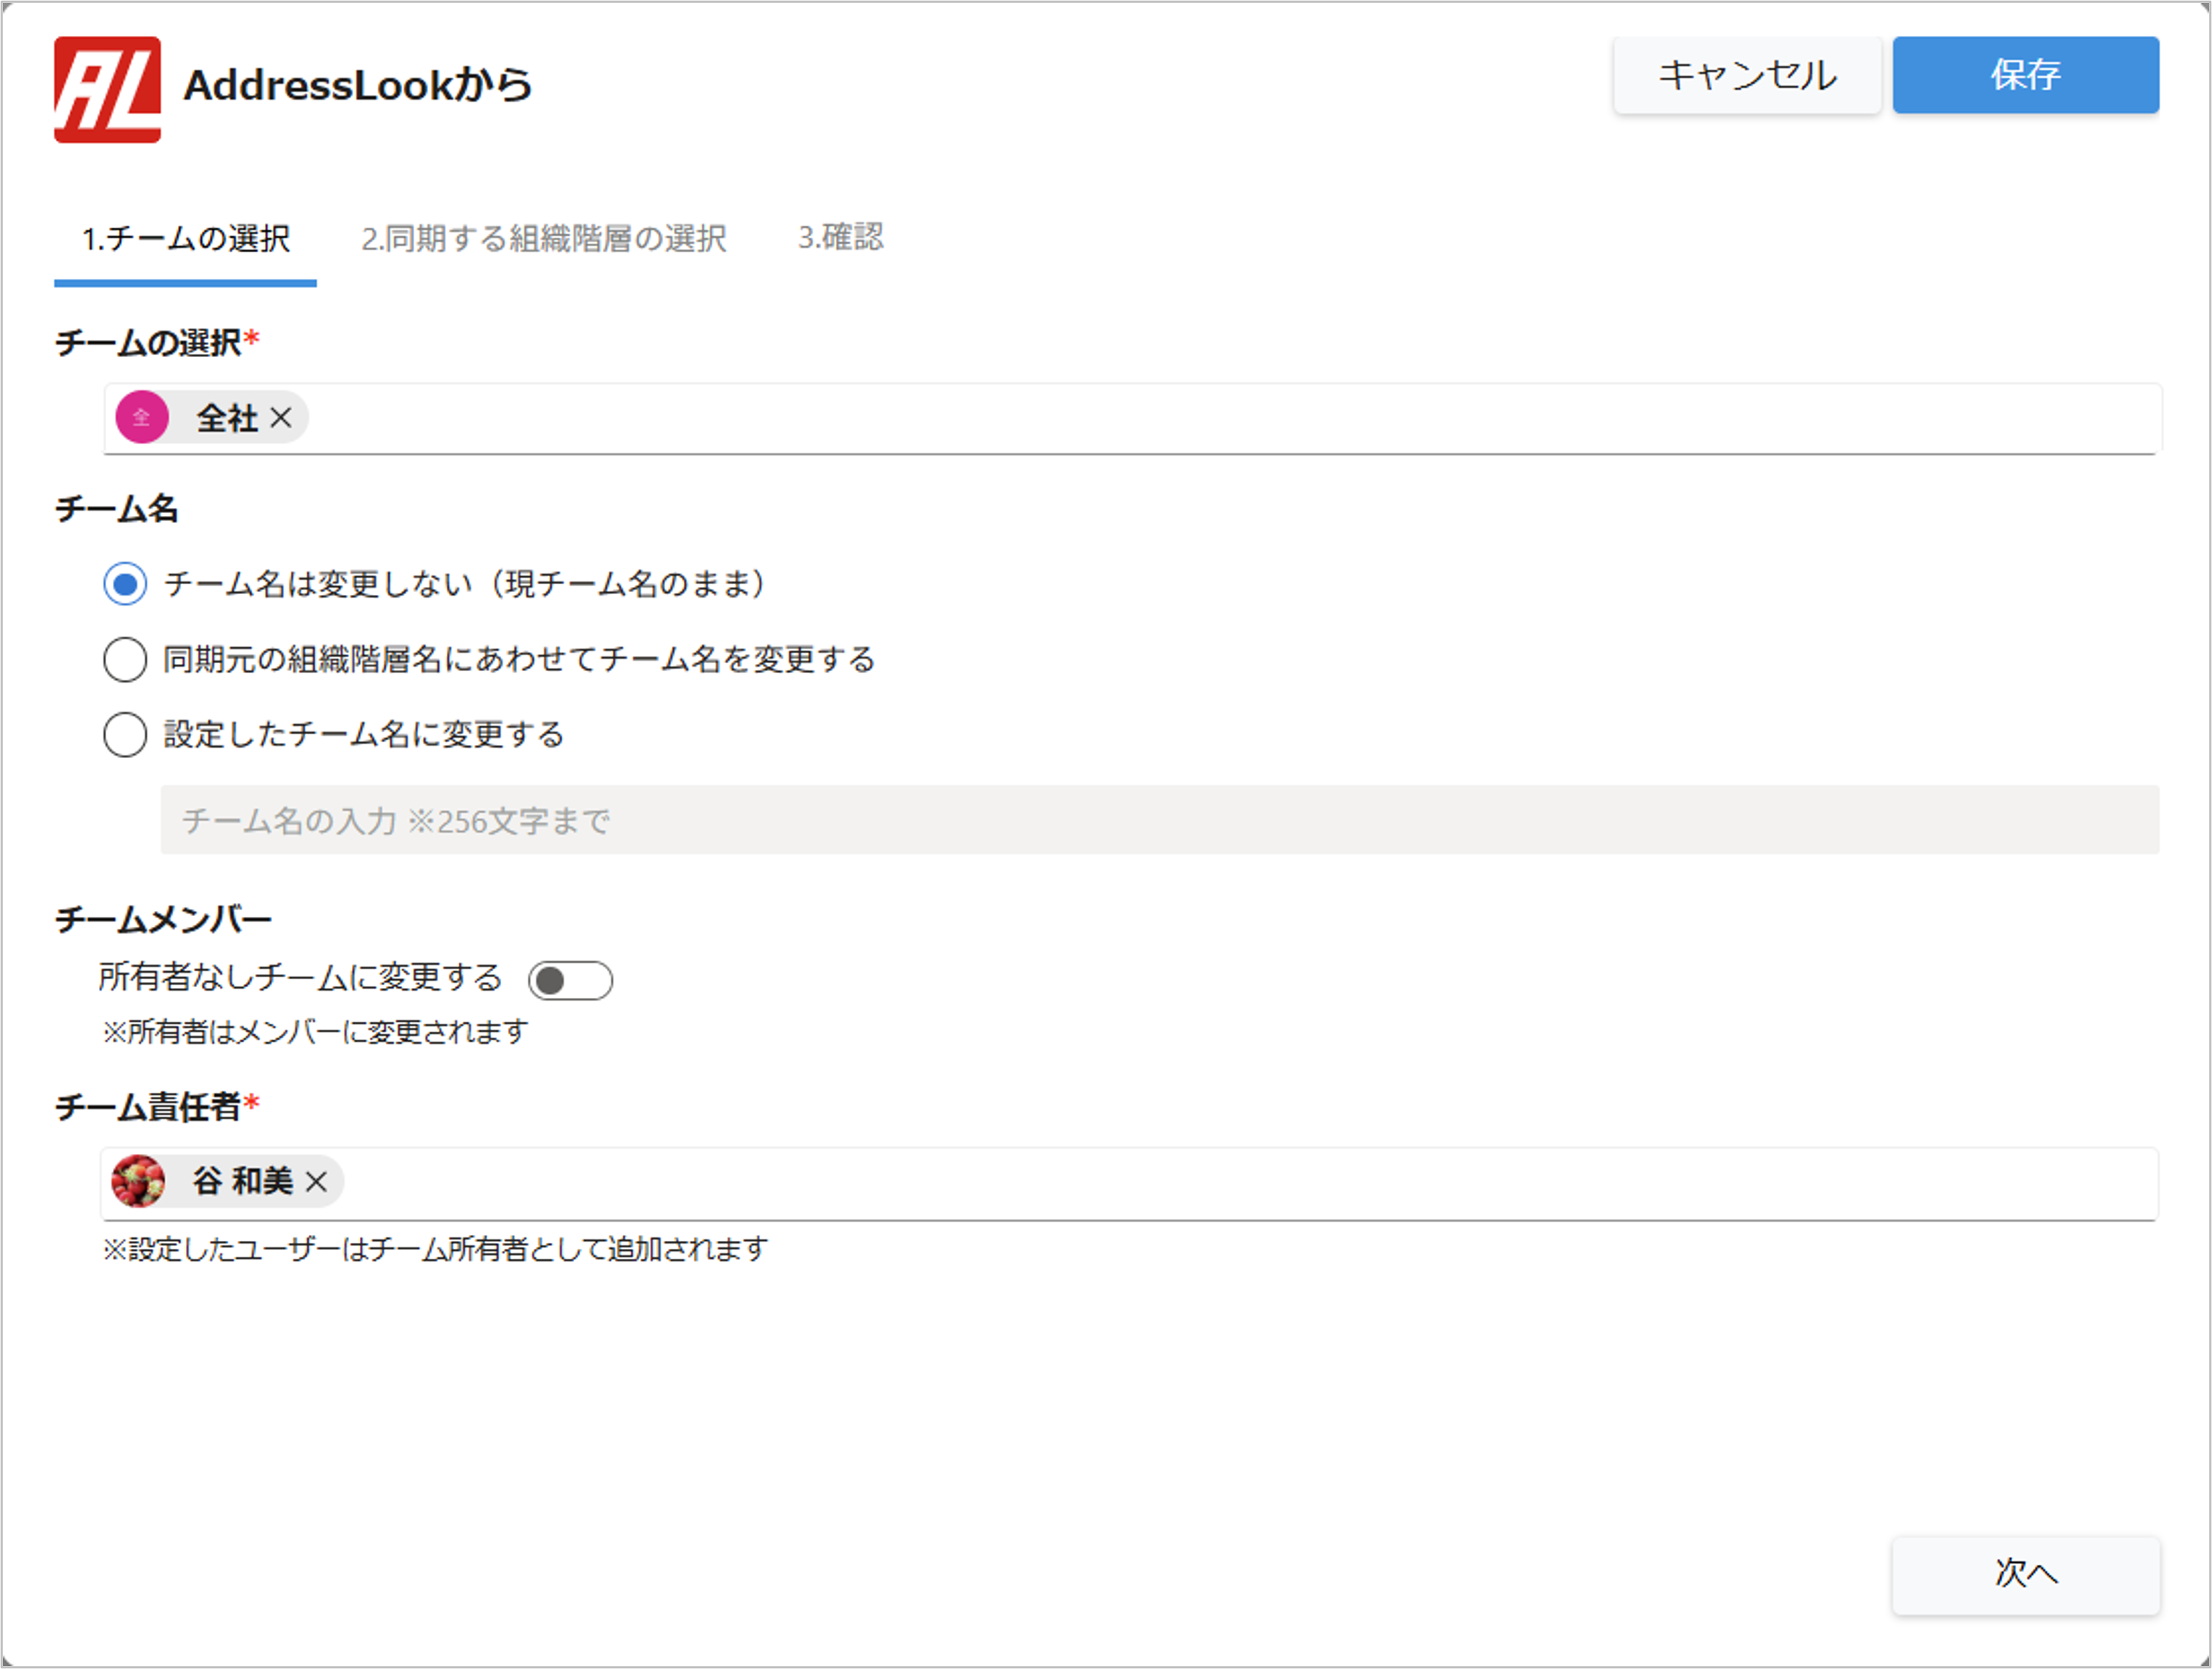The image size is (2212, 1669).
Task: Go to the 3.確認 tab
Action: click(x=840, y=237)
